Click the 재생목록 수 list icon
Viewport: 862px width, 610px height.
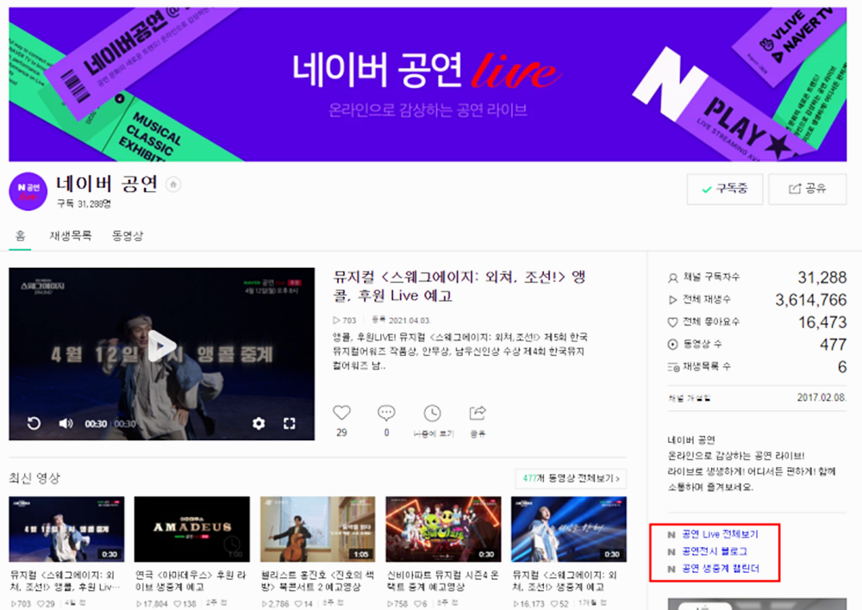click(673, 367)
